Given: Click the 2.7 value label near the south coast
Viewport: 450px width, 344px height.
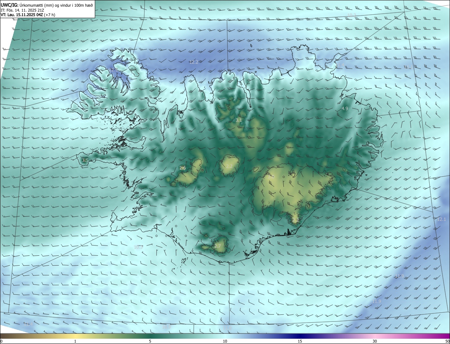Looking at the screenshot, I should pos(217,246).
